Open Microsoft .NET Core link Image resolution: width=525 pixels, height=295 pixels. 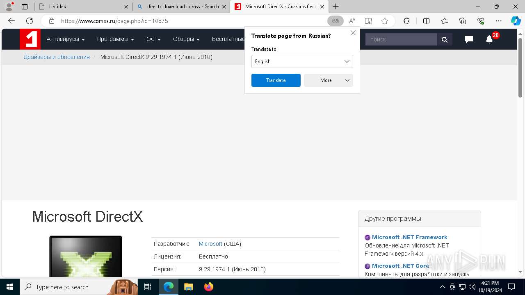[x=400, y=266]
